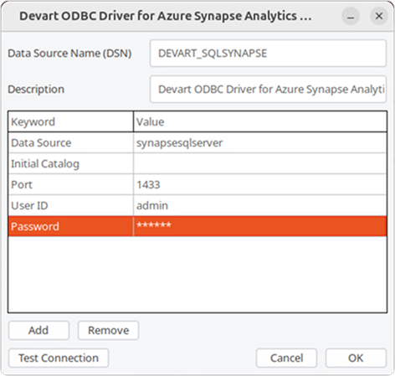Cancel the DSN configuration dialog
The height and width of the screenshot is (376, 395).
click(286, 358)
